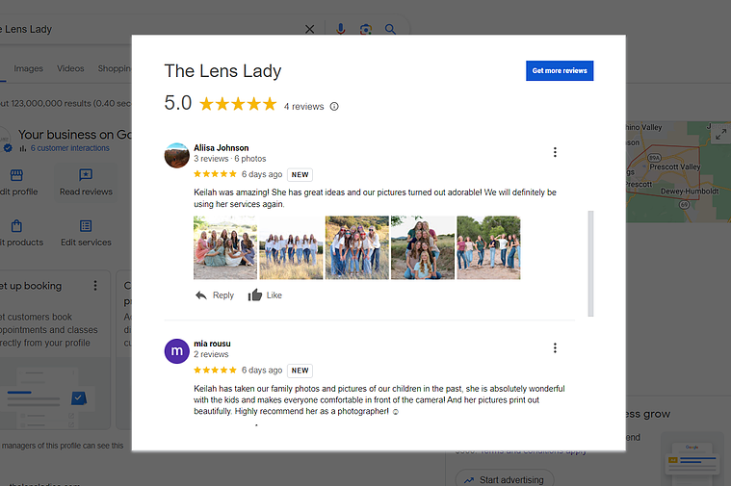The width and height of the screenshot is (731, 486).
Task: Open Google Lens image search icon
Action: (366, 30)
